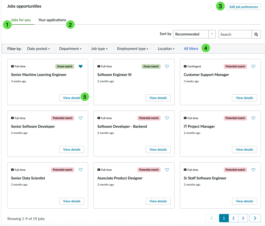Click the previous page left chevron

pyautogui.click(x=211, y=218)
